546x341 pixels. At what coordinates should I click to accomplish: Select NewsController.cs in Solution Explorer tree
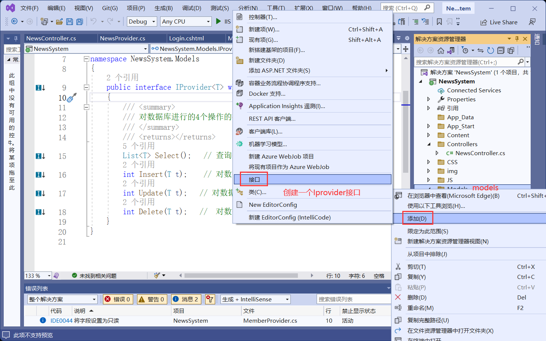coord(480,153)
